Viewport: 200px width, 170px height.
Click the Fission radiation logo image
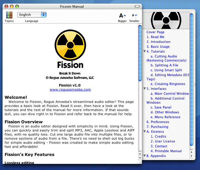(x=70, y=45)
